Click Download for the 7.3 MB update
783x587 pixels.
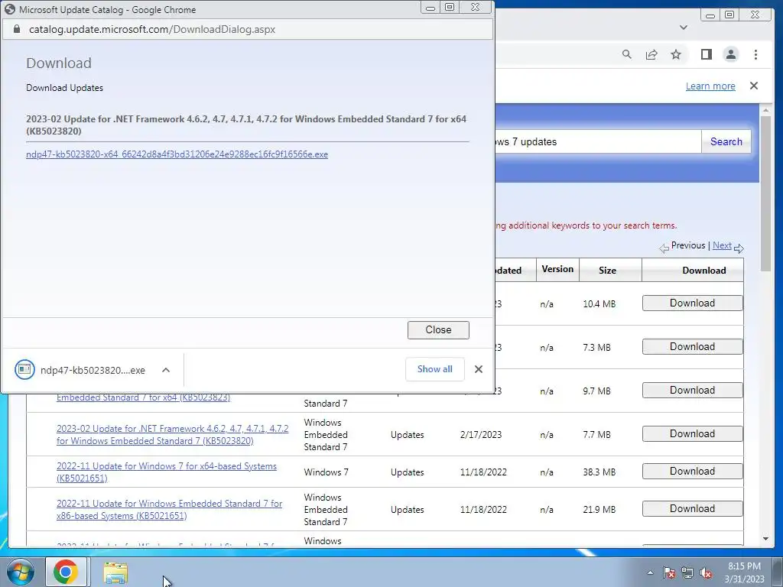click(692, 346)
